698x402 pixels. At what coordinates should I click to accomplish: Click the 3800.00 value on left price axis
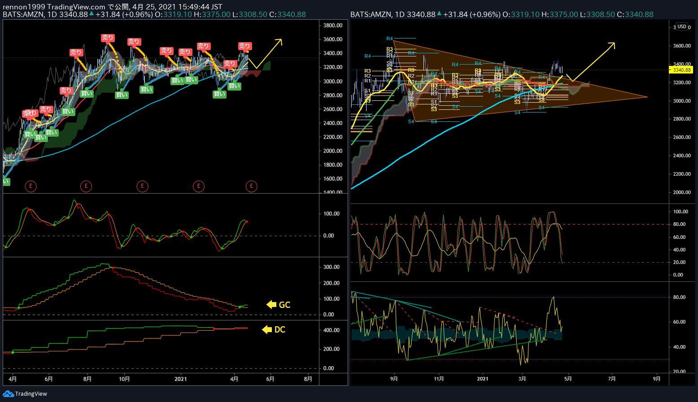point(333,26)
